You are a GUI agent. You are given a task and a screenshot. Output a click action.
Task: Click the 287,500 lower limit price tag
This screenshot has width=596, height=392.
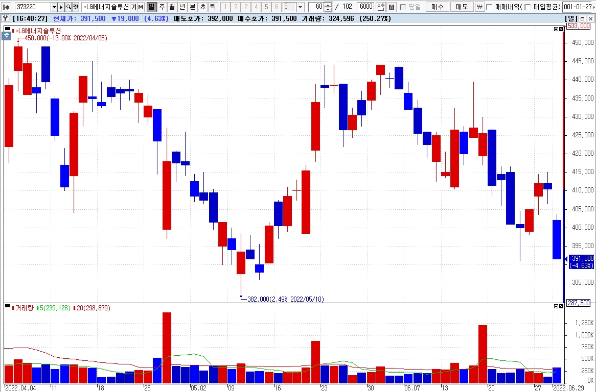coord(579,303)
